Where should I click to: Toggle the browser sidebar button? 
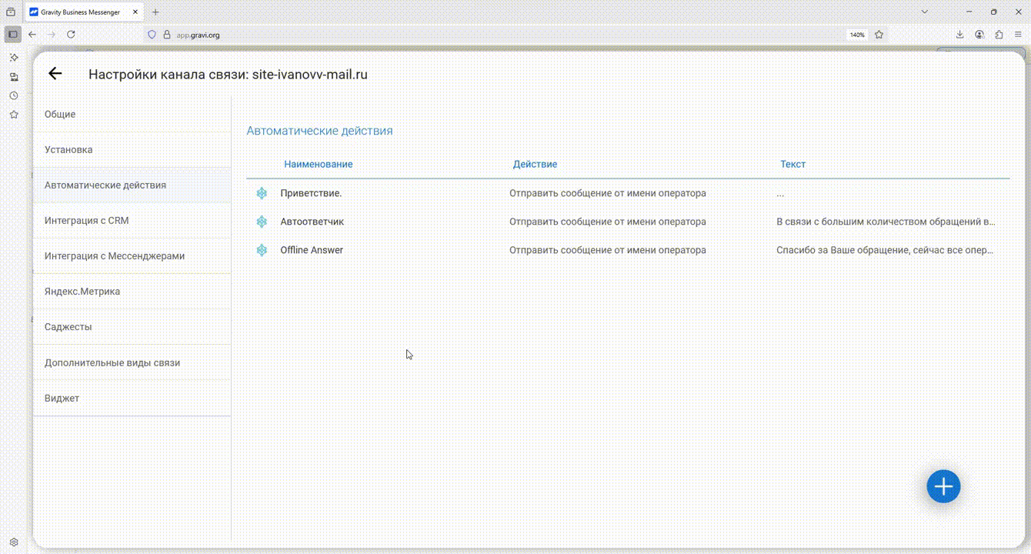[13, 35]
